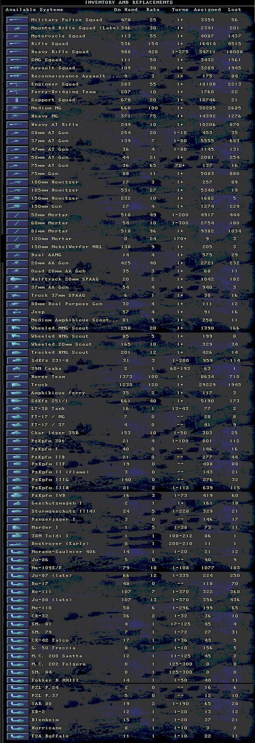Screen dimensions: 255x743
Task: Click the '120mm Mortar' entry
Action: pos(51,239)
